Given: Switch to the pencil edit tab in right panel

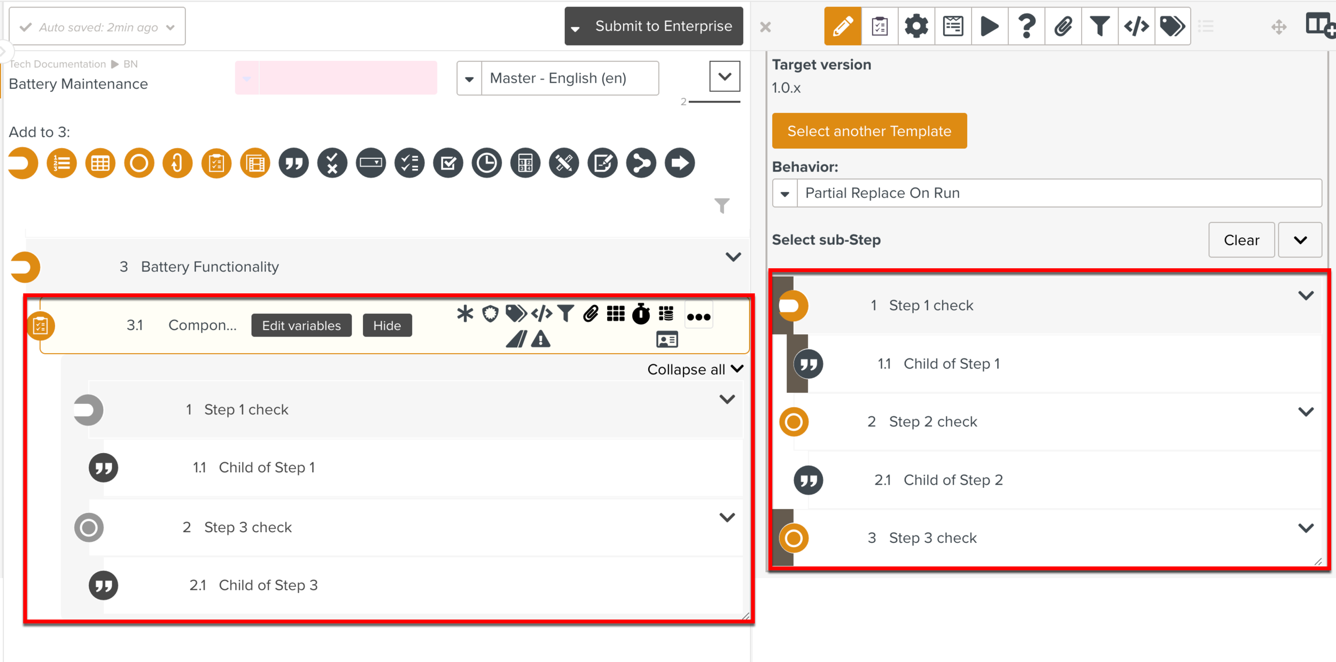Looking at the screenshot, I should coord(842,26).
